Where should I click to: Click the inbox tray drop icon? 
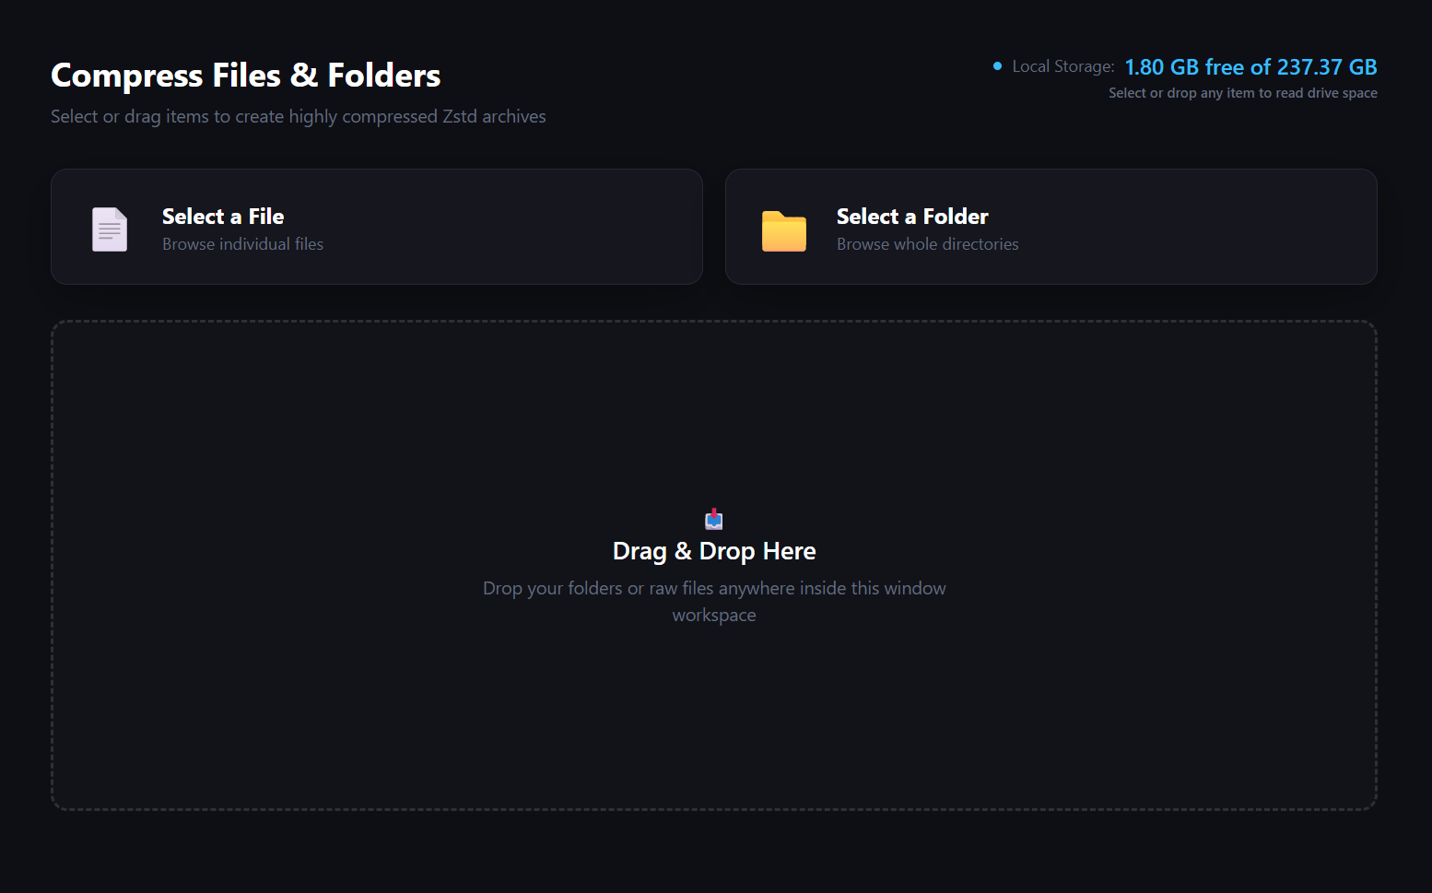[x=714, y=519]
